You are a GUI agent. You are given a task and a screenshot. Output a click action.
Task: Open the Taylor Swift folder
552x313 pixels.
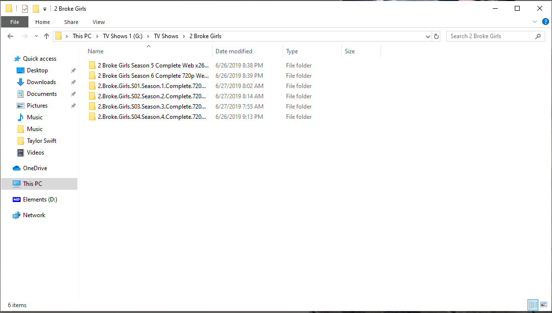click(x=42, y=141)
